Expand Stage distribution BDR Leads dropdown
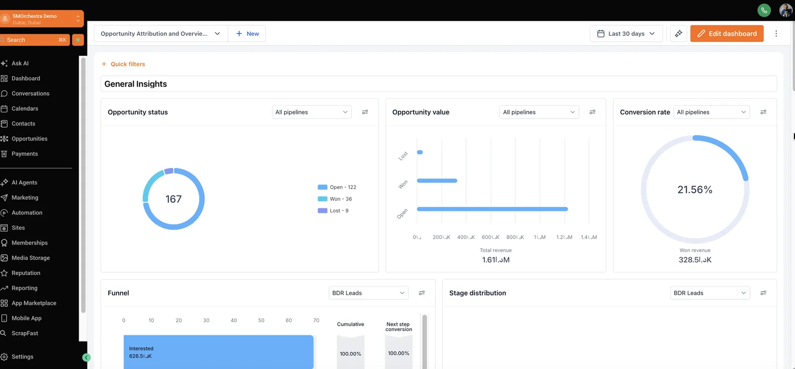This screenshot has width=795, height=369. click(x=710, y=293)
